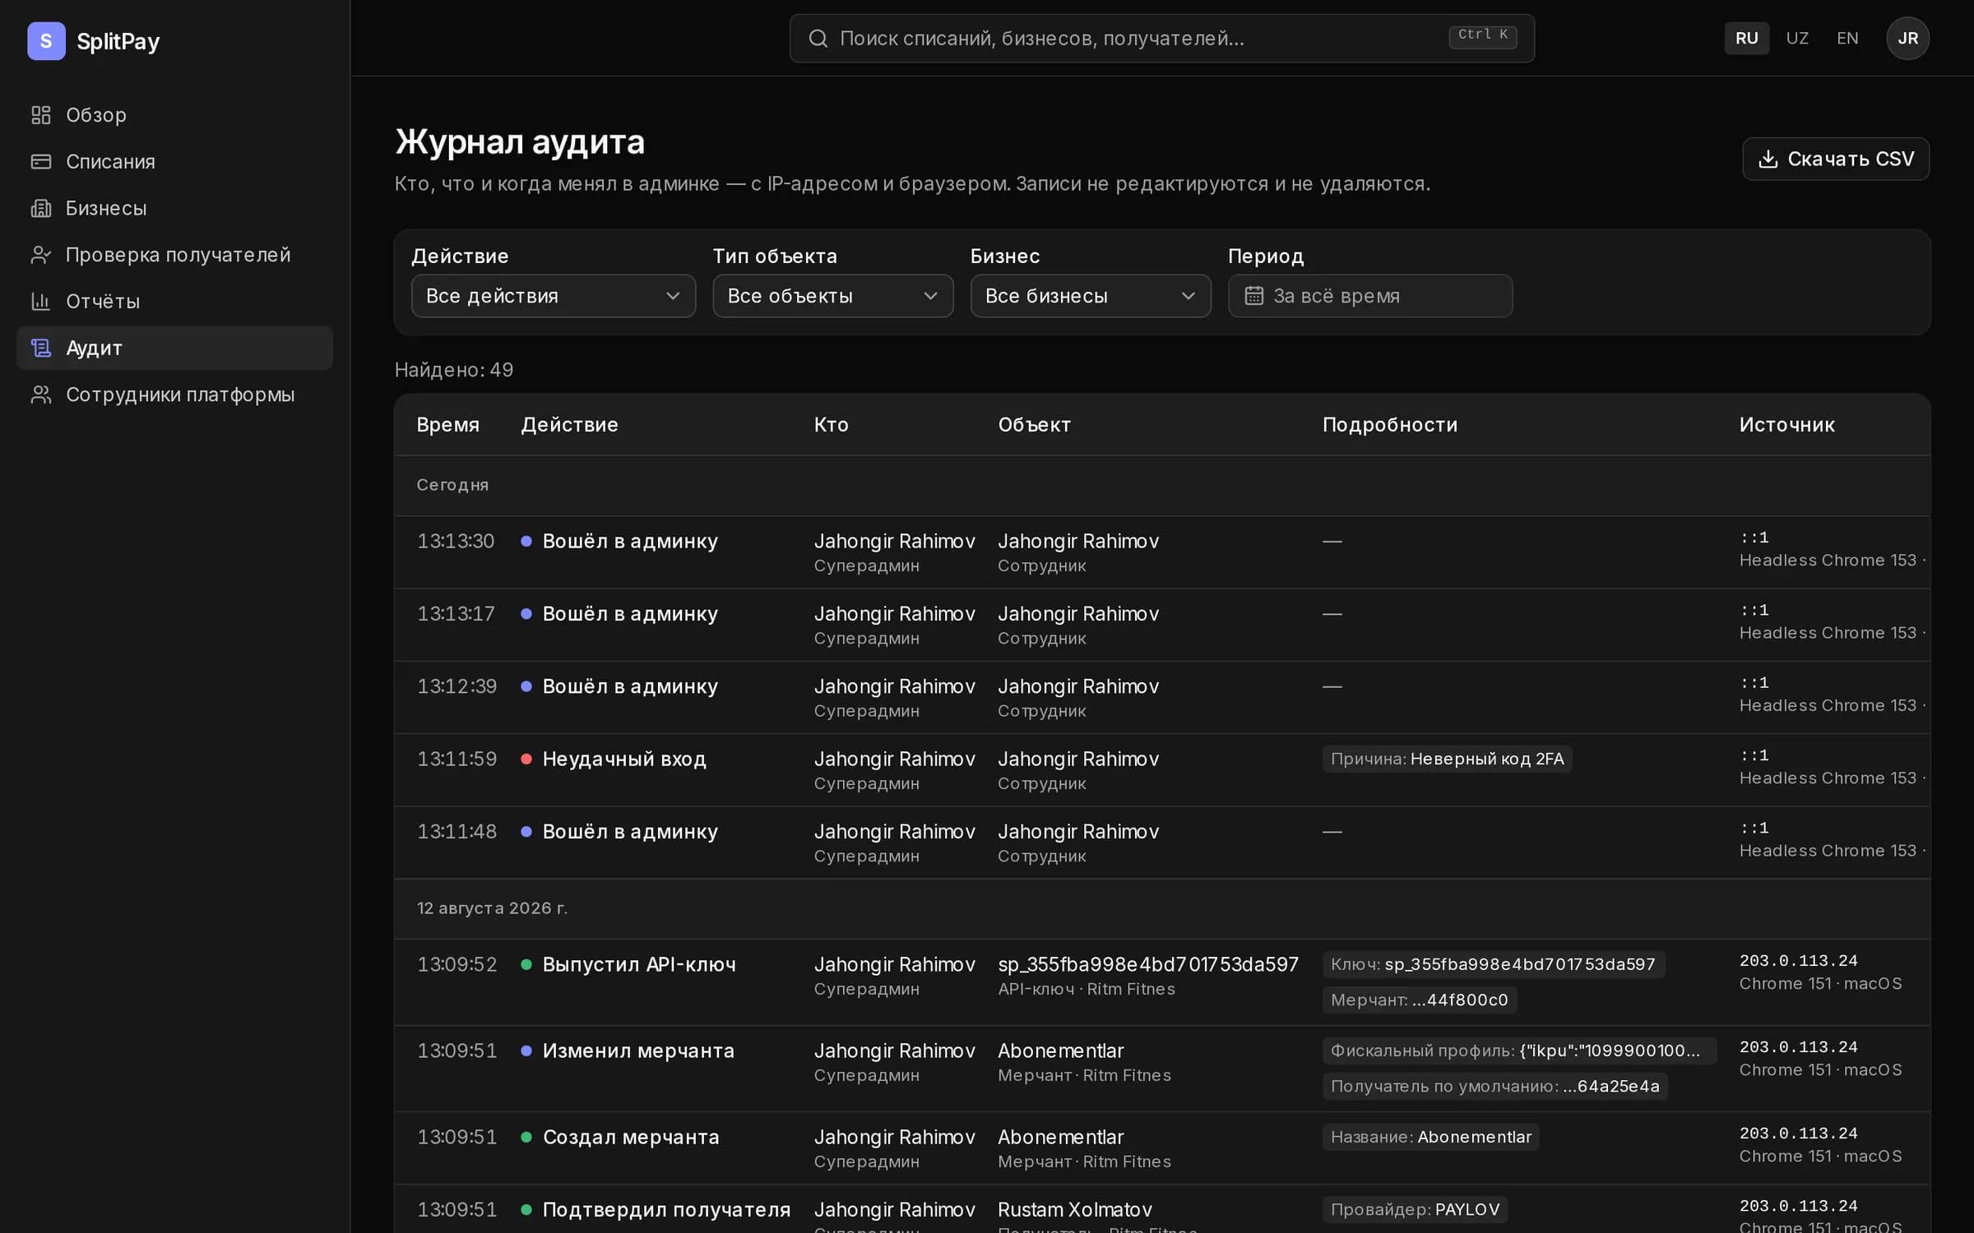This screenshot has width=1974, height=1233.
Task: Open Сотрудники платформы page
Action: (x=174, y=395)
